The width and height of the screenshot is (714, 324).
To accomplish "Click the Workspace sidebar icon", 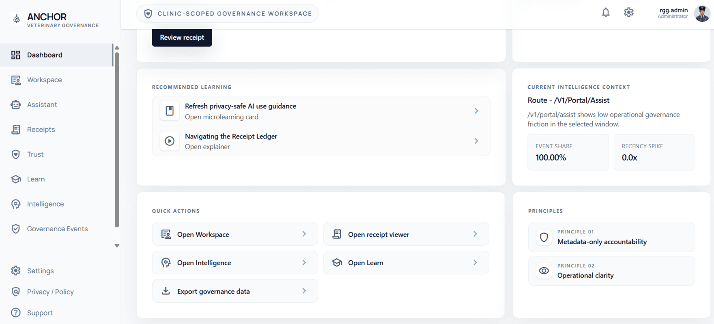I will point(16,80).
